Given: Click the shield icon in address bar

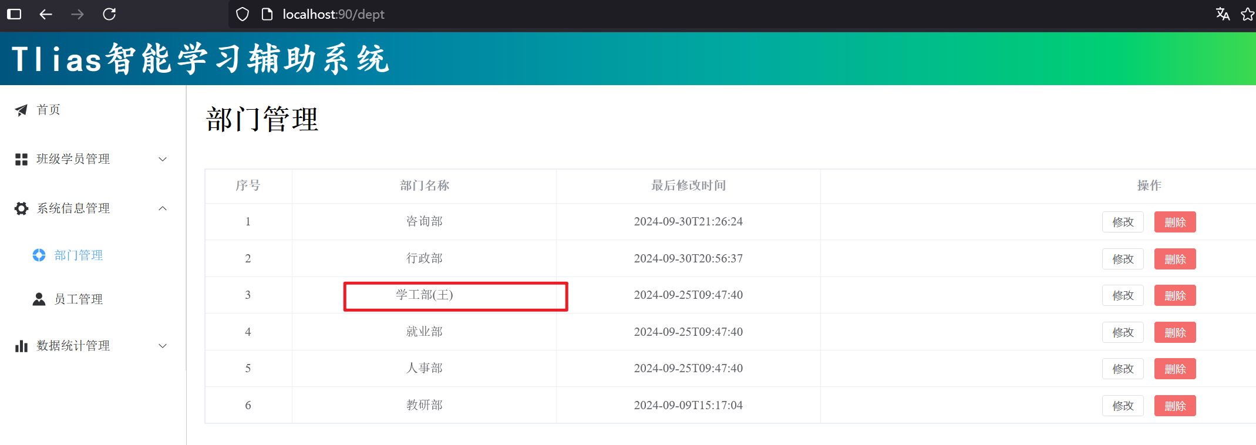Looking at the screenshot, I should (243, 14).
